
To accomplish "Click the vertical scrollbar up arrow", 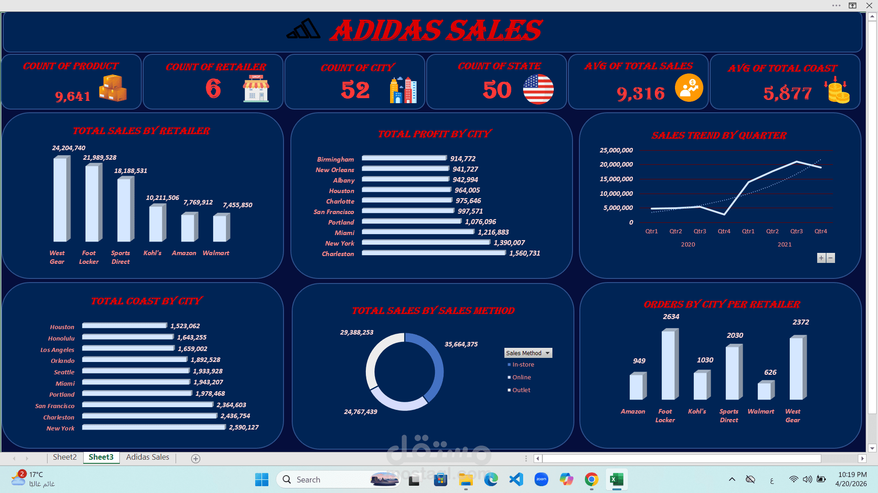I will click(872, 16).
